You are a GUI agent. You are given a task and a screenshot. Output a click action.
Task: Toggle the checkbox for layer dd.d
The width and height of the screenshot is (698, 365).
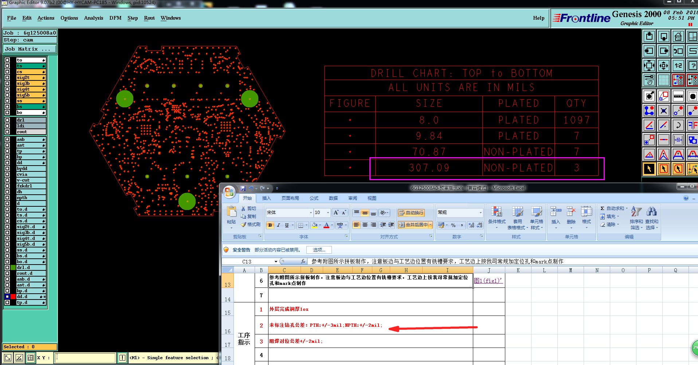point(7,297)
